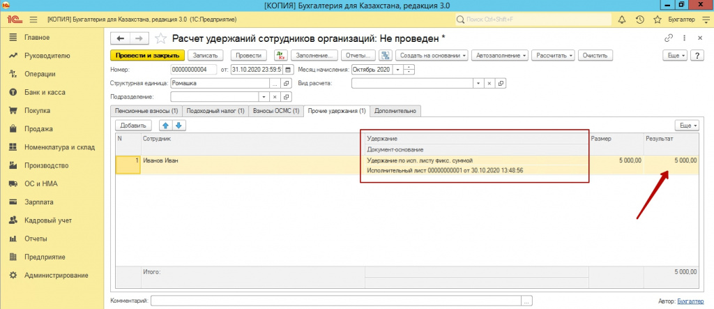
Task: Open Производство section in sidebar
Action: (x=47, y=165)
